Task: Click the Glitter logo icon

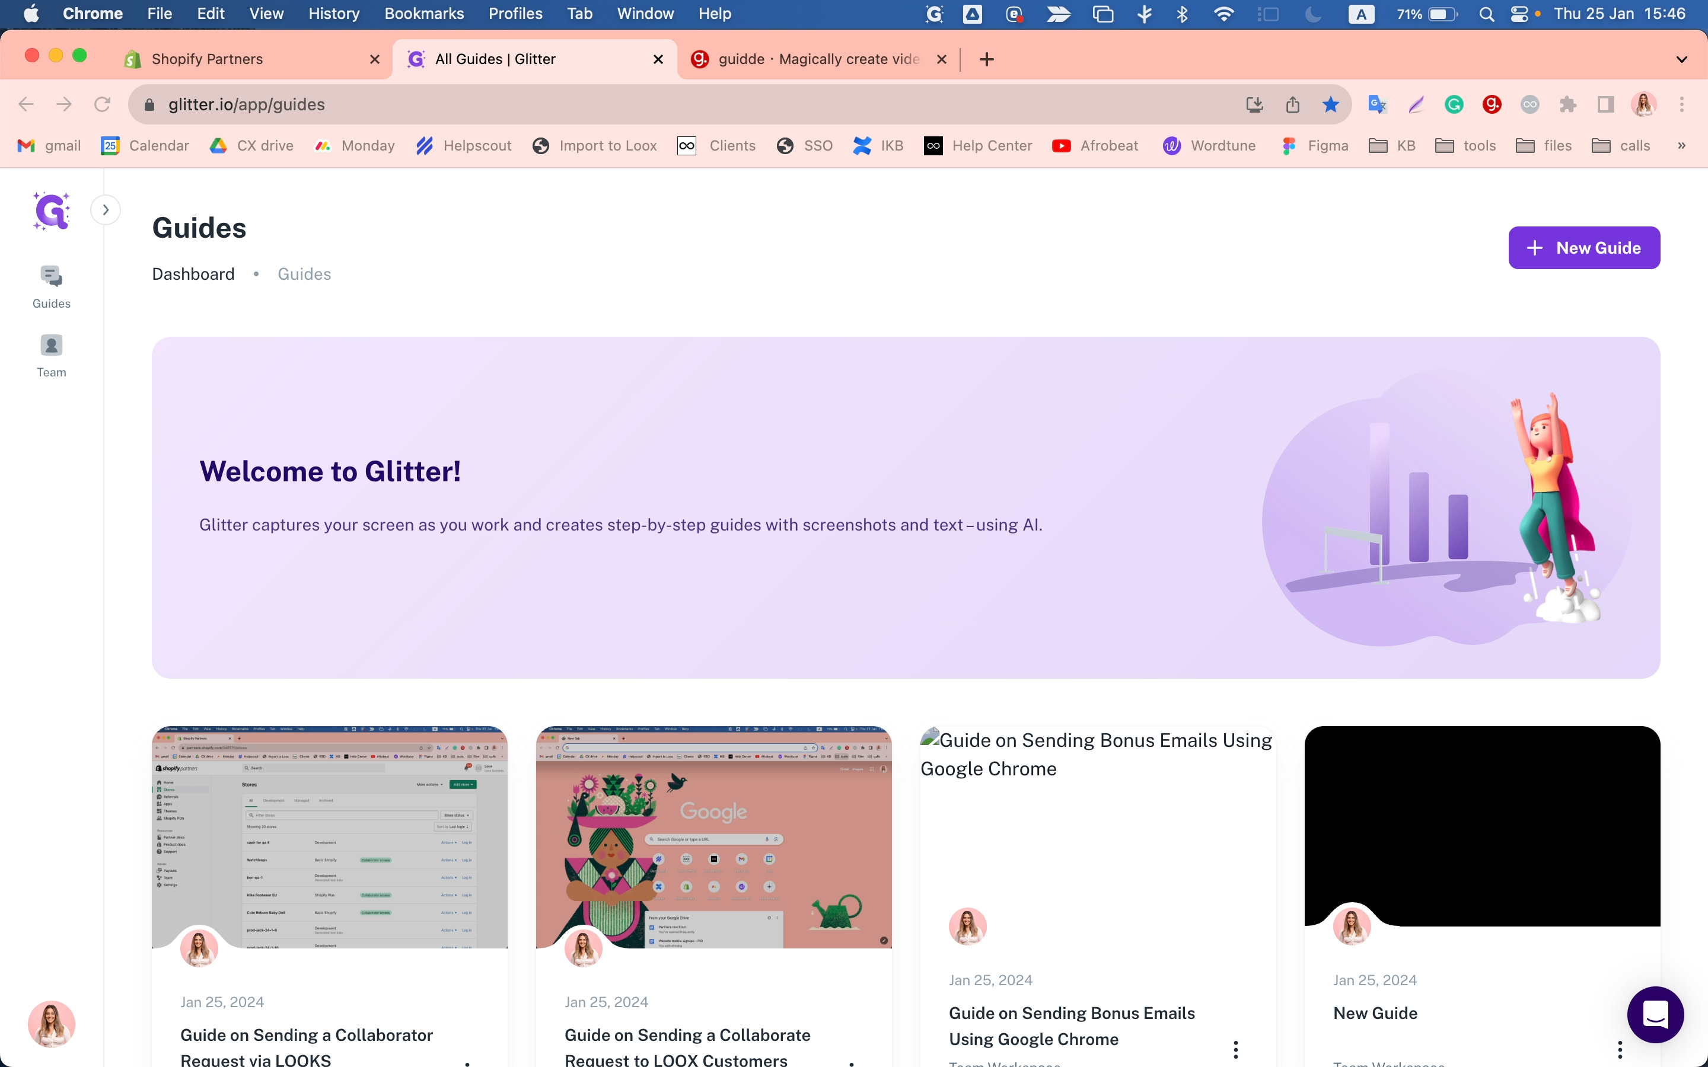Action: coord(52,210)
